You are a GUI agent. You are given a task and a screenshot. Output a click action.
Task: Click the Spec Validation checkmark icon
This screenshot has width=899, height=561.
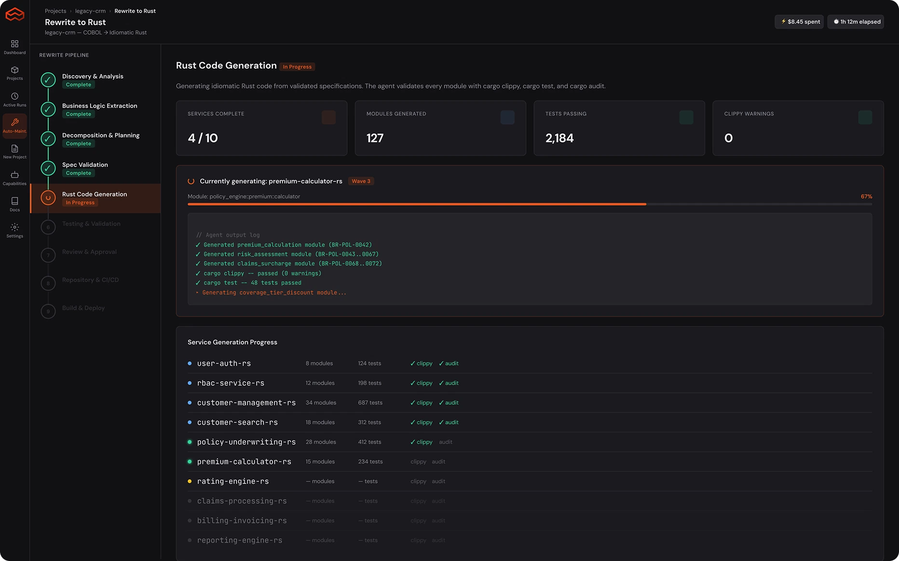(x=48, y=168)
